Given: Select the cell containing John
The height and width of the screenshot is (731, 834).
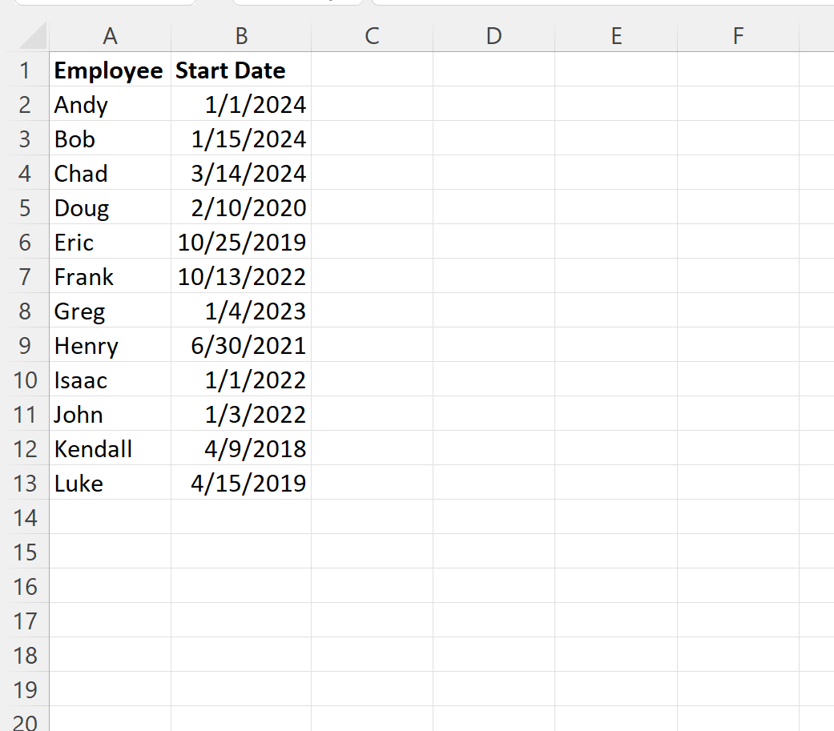Looking at the screenshot, I should 110,415.
